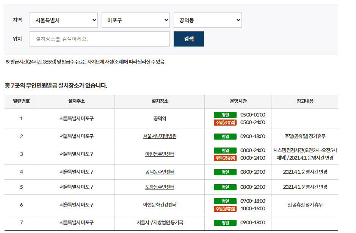Open the 서울서부지방법원 등기국 link
This screenshot has height=233, width=356.
(x=159, y=222)
